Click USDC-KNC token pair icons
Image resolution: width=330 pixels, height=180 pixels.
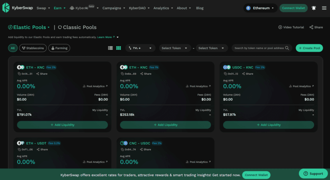tap(227, 67)
